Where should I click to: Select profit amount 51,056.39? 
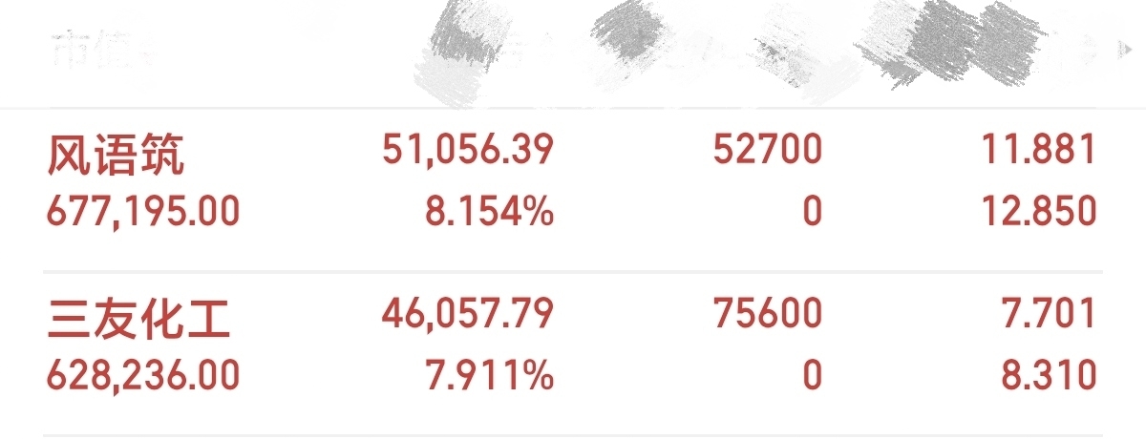468,151
